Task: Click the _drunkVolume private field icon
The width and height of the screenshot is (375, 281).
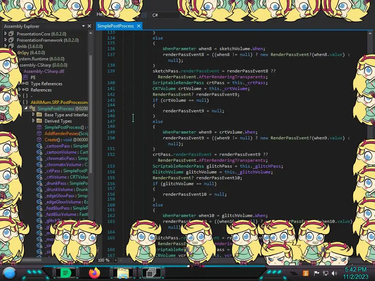Action: point(40,189)
